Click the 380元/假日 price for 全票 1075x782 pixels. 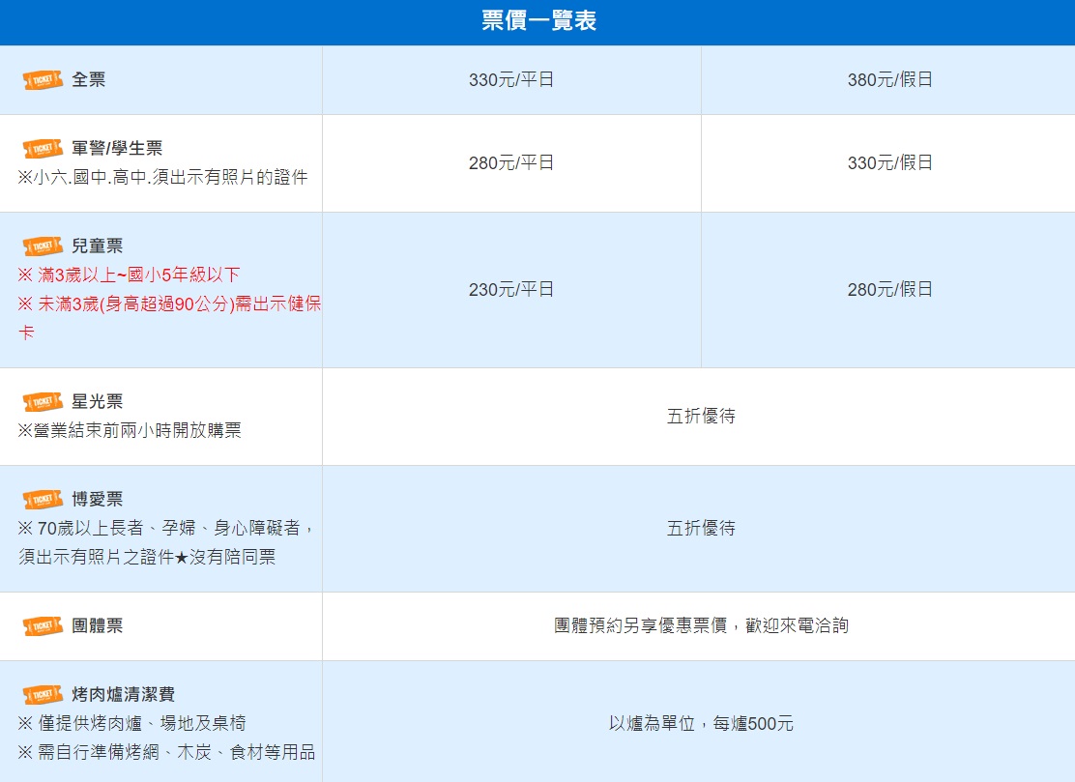click(887, 80)
